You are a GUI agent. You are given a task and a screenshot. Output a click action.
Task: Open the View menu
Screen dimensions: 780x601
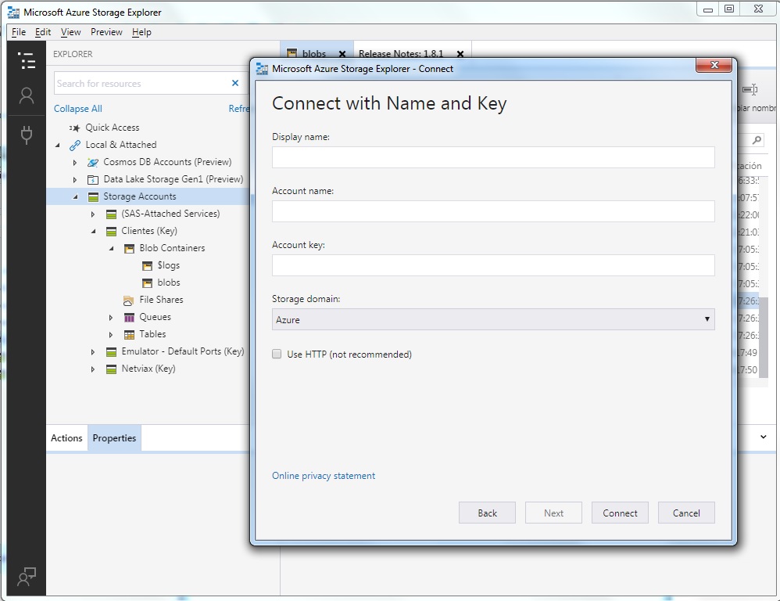click(70, 32)
